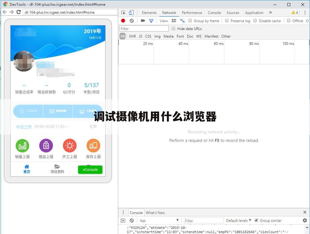Uncheck the Group similar checkbox
Image resolution: width=310 pixels, height=234 pixels.
tap(256, 220)
